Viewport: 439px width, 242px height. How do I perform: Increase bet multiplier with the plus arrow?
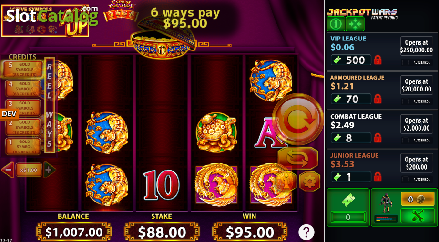click(x=49, y=170)
